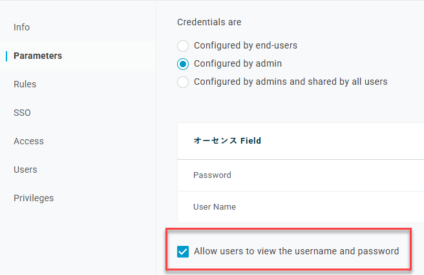Screen dimensions: 424x275
Task: Open the SSO settings section
Action: point(22,113)
